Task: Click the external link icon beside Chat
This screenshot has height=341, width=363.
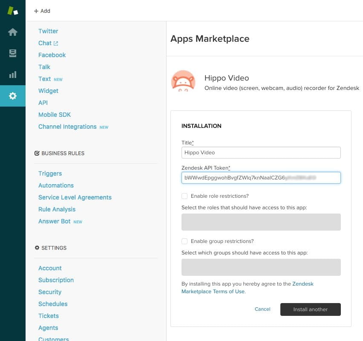Action: [56, 43]
